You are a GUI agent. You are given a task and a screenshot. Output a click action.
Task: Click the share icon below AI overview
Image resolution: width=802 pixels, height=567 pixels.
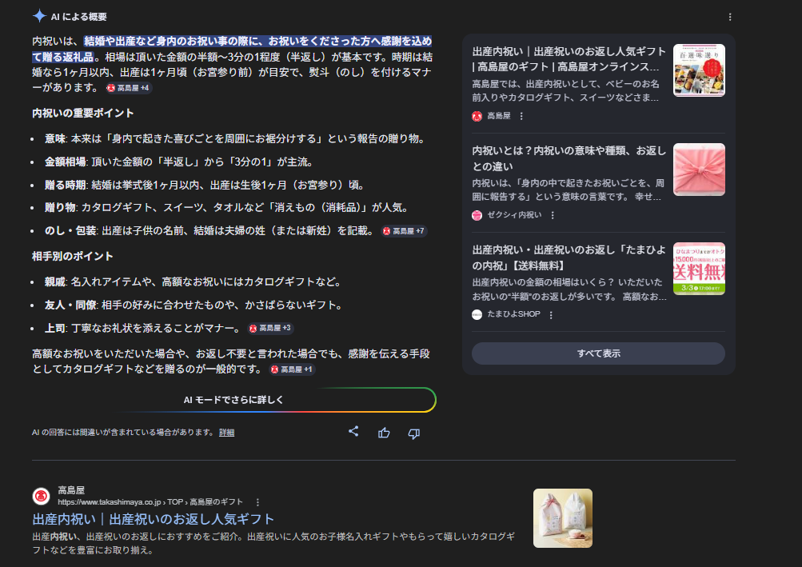coord(353,432)
